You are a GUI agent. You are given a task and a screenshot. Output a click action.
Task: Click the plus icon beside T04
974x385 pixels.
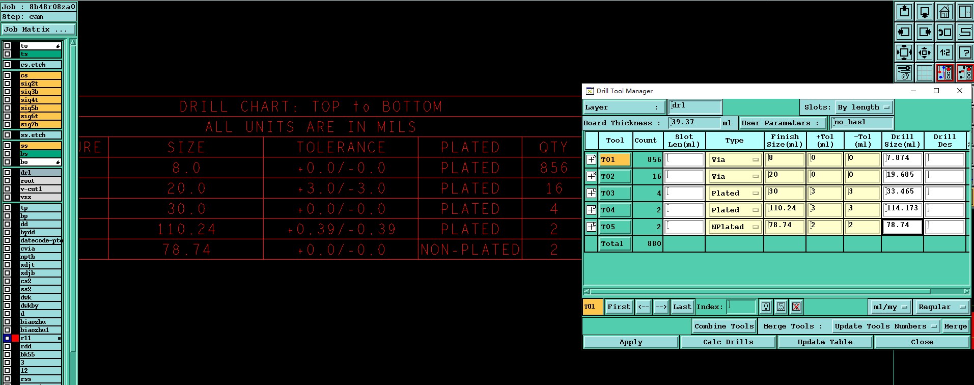point(591,210)
